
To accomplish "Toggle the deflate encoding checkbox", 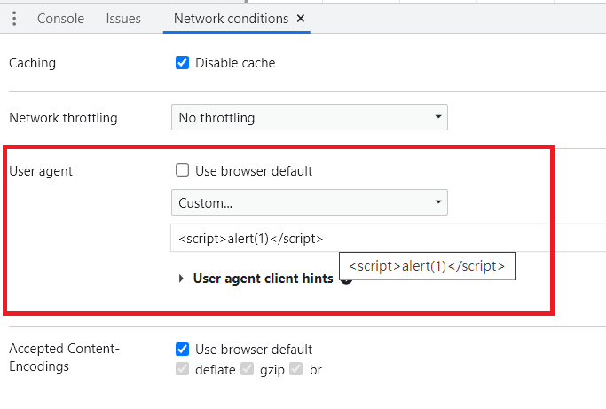I will click(x=183, y=369).
